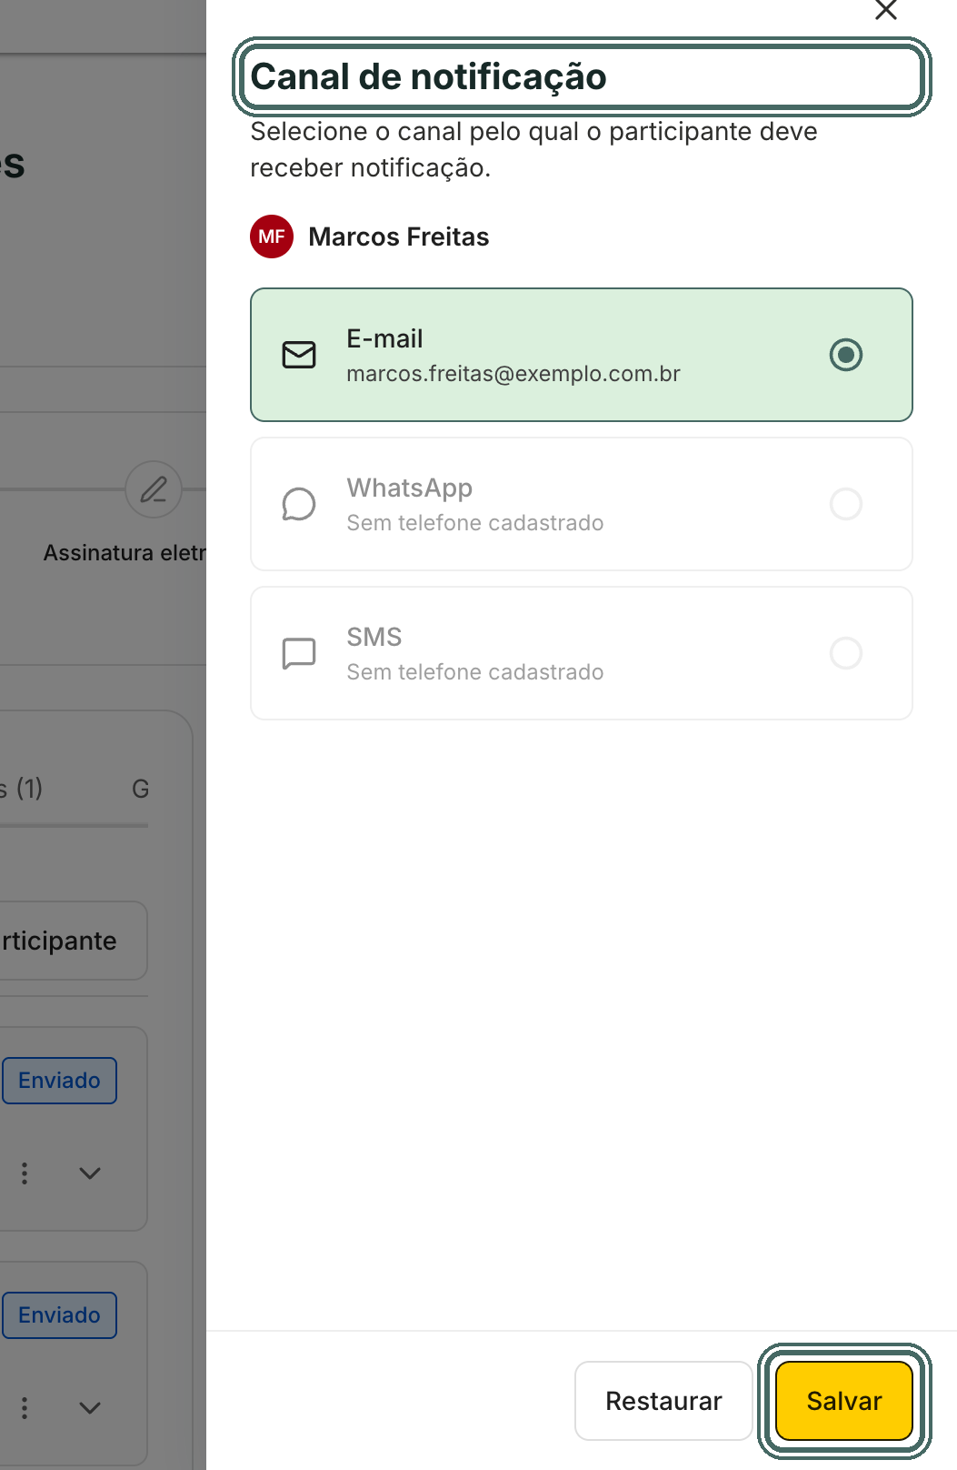Click the lower "Enviado" status badge

(x=59, y=1315)
